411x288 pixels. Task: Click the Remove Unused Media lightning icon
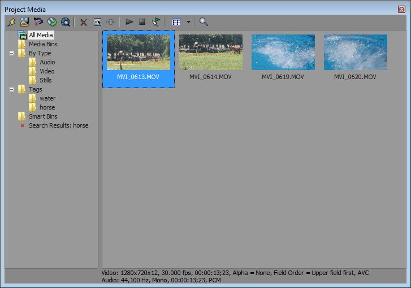[x=11, y=22]
